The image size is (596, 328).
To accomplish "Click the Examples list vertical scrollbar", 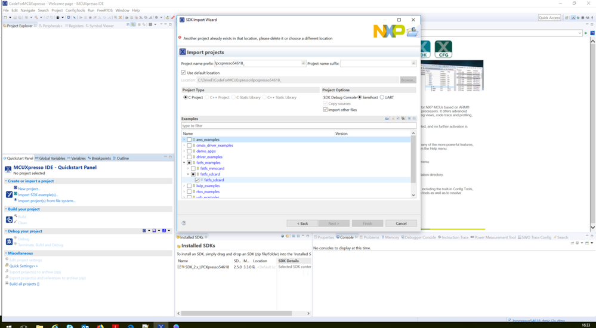I will tap(413, 159).
